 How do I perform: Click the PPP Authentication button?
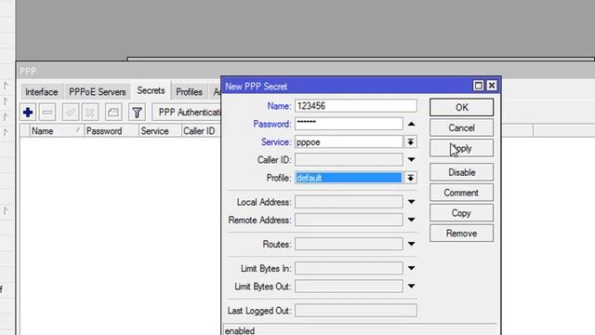point(187,113)
